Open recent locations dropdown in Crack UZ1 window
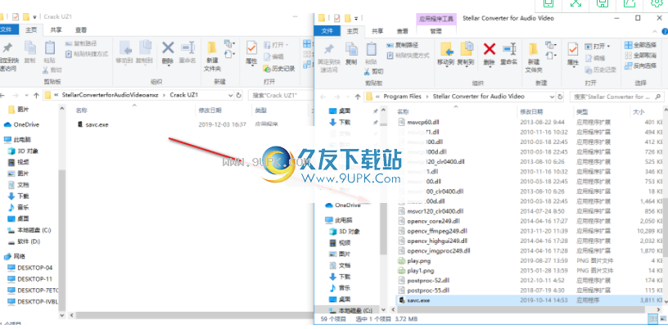Screen dimensions: 668x329 (x=27, y=96)
